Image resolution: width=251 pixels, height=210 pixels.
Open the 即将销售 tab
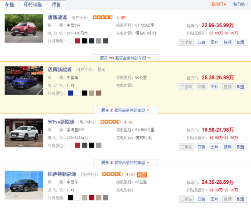[33, 5]
